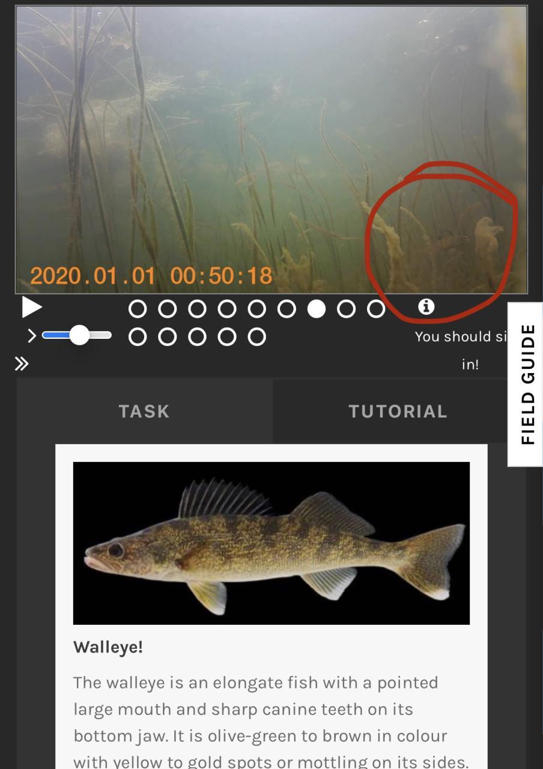Switch to the TASK tab
Image resolution: width=543 pixels, height=769 pixels.
(144, 411)
